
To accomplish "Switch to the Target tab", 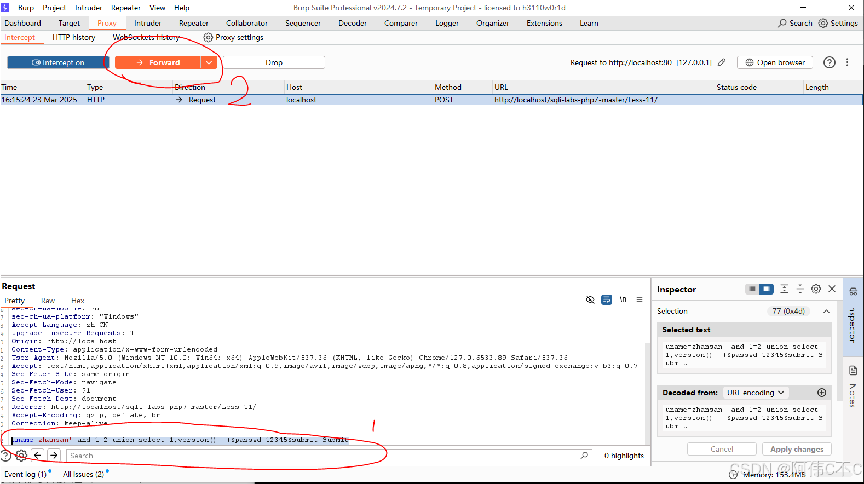I will click(x=69, y=23).
